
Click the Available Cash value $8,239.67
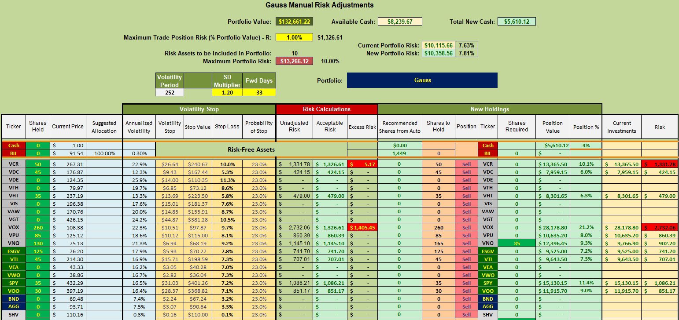point(400,22)
